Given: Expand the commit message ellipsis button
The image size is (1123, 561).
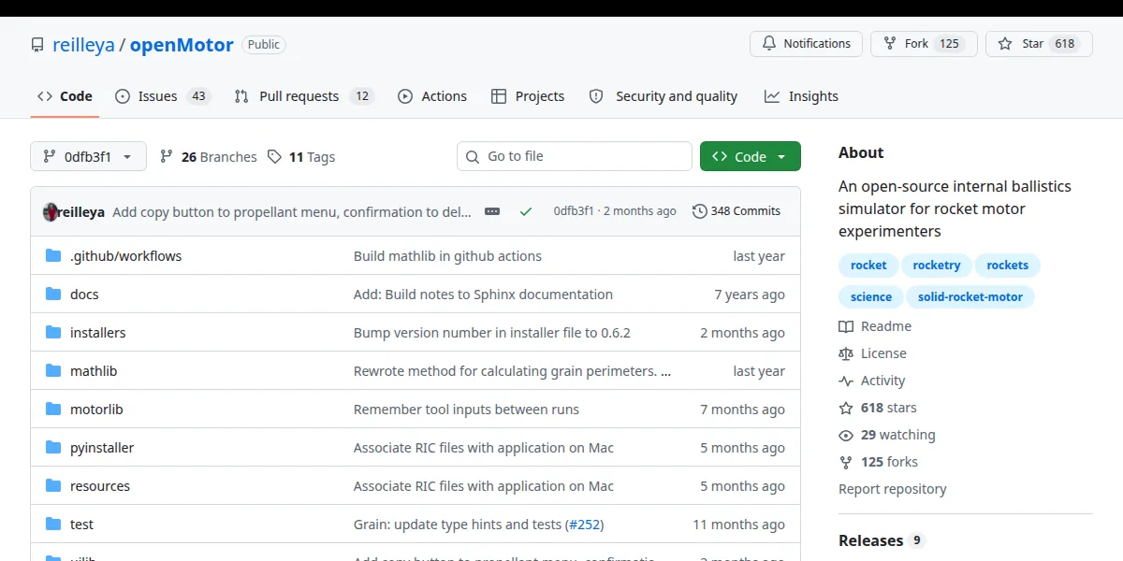Looking at the screenshot, I should [492, 212].
